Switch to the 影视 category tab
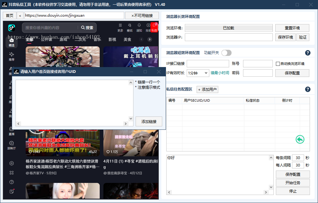The width and height of the screenshot is (318, 203). pos(112,40)
